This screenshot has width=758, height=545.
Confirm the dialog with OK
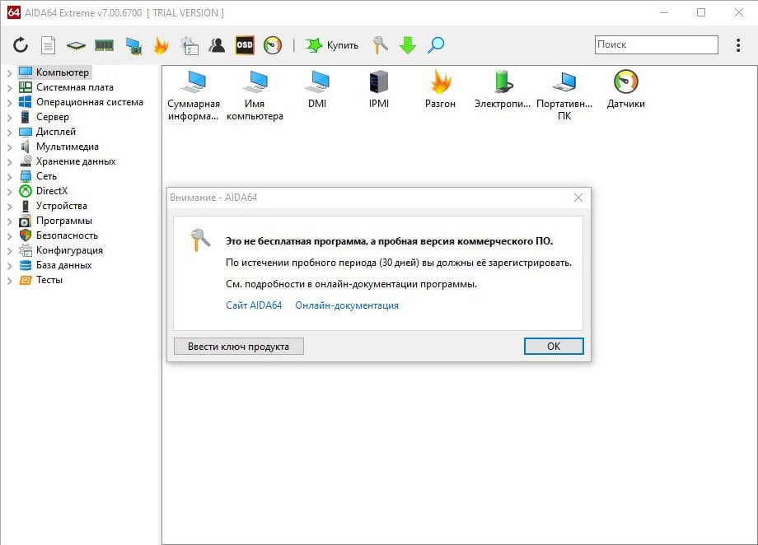[554, 346]
